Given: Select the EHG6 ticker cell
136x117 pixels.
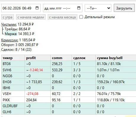Looking at the screenshot, I should pos(13,82).
